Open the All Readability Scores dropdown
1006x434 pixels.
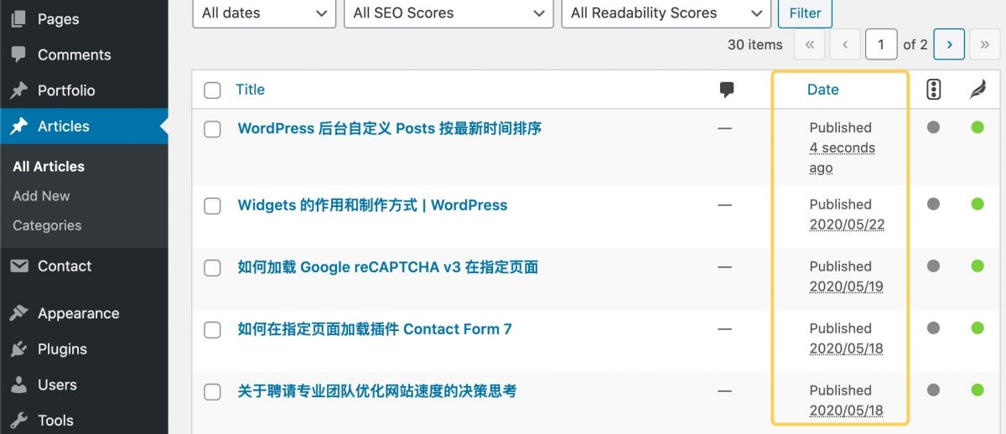(x=666, y=13)
